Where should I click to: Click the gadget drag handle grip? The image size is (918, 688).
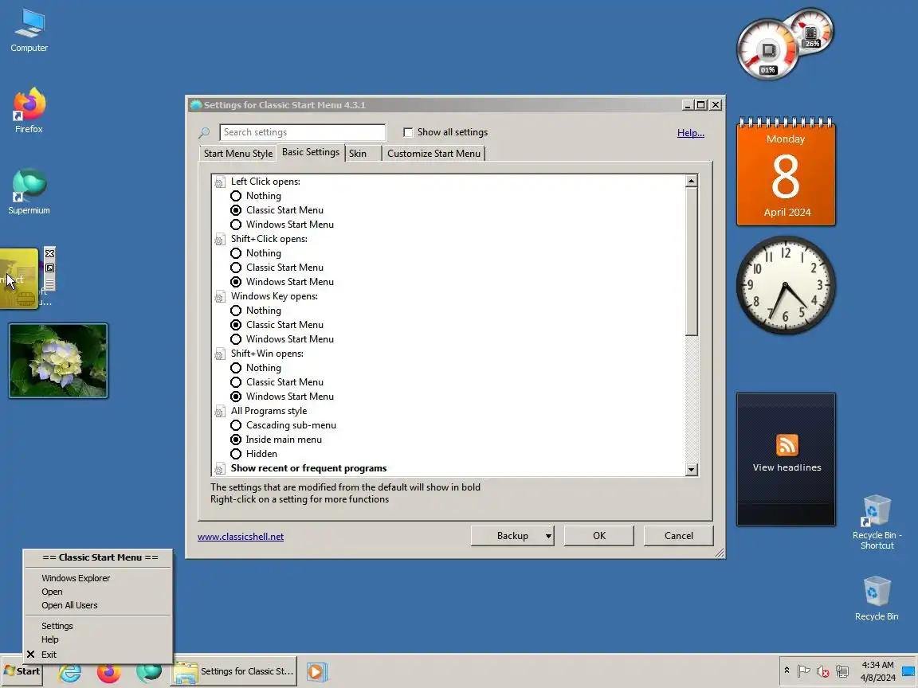(x=49, y=283)
